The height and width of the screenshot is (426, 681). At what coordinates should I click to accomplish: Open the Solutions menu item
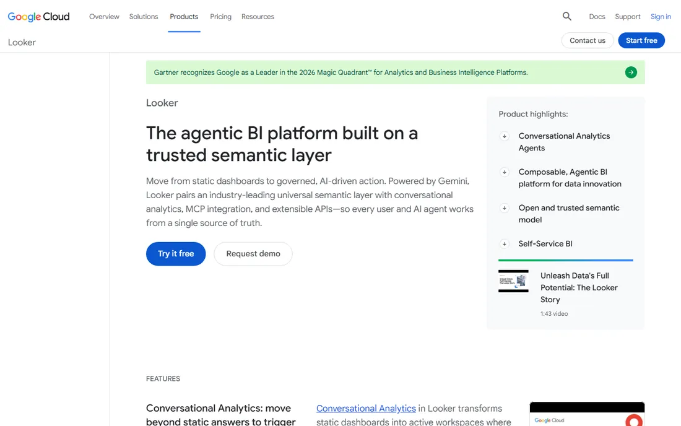(144, 17)
